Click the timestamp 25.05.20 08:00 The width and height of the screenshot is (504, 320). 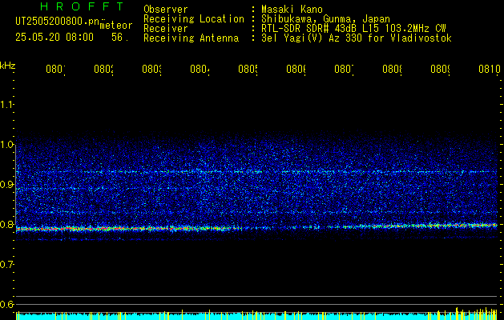pos(54,37)
